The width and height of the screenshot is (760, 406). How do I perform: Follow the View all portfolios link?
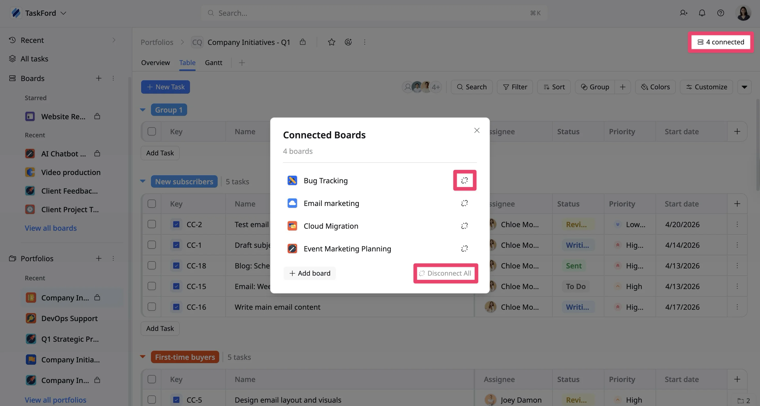tap(56, 400)
